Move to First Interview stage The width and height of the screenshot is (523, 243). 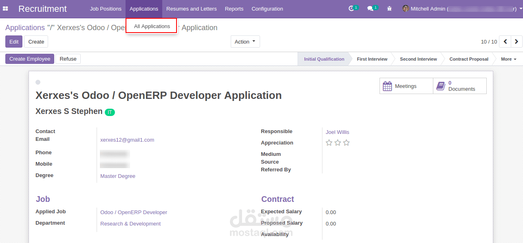372,59
